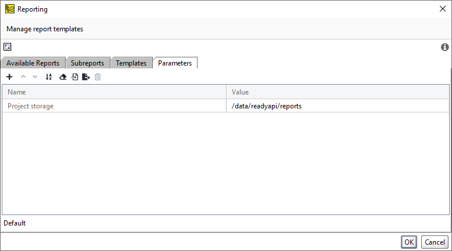Open the Subreports tab
Image resolution: width=452 pixels, height=251 pixels.
click(87, 63)
